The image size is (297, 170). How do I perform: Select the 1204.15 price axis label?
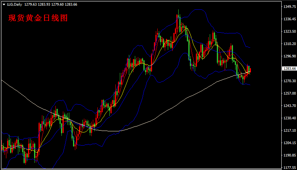pos(290,143)
